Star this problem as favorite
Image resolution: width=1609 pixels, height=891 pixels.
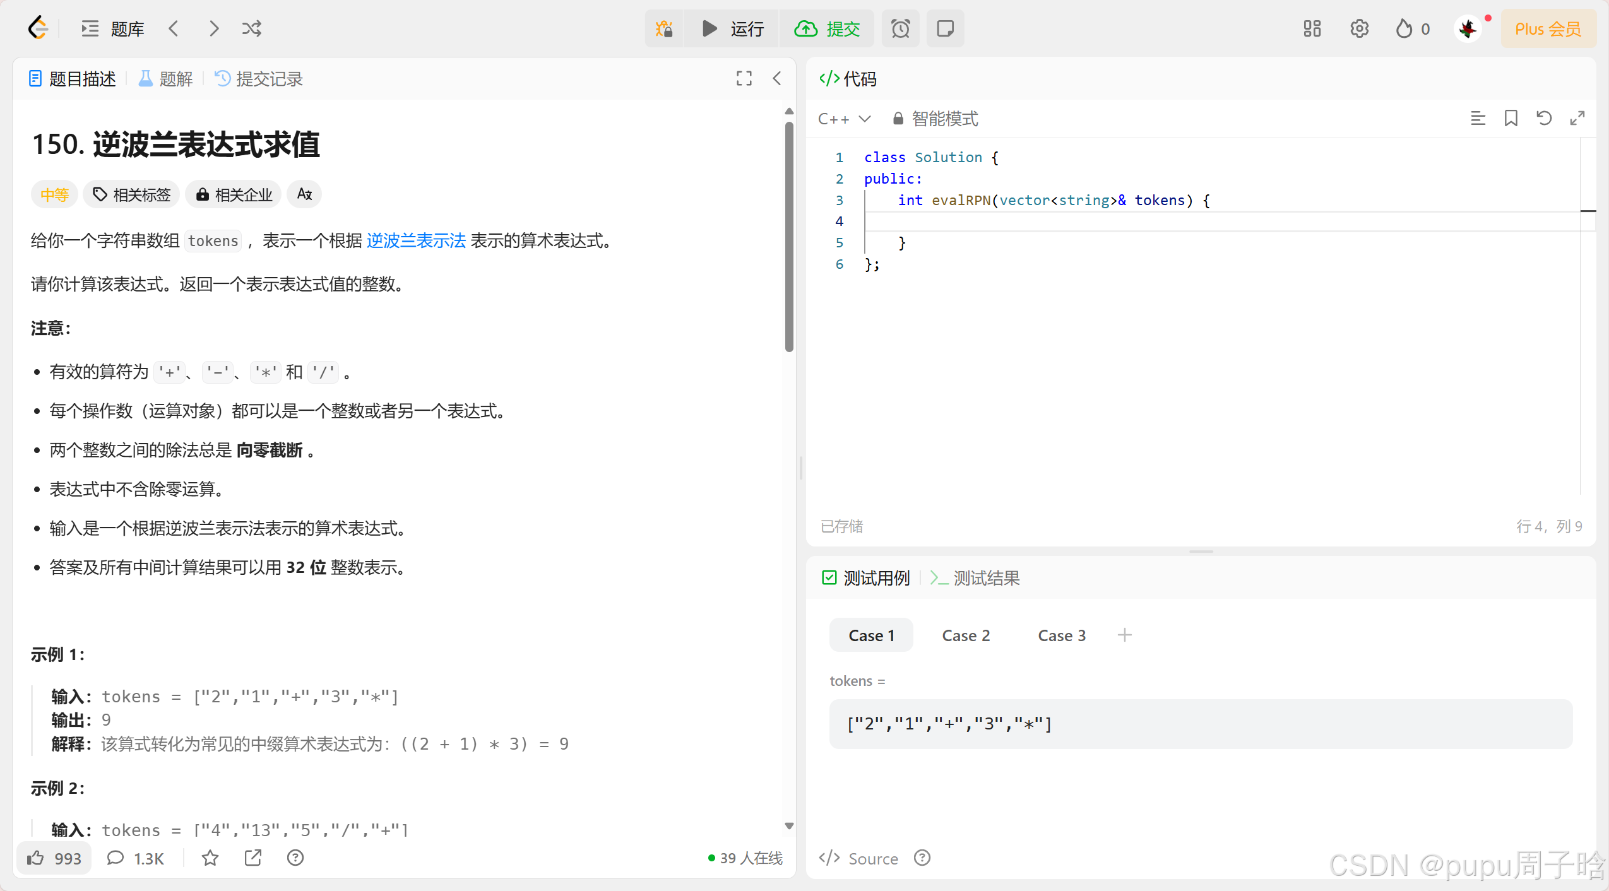(x=210, y=858)
